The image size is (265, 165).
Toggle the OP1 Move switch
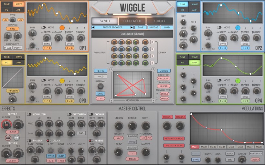tap(44, 28)
